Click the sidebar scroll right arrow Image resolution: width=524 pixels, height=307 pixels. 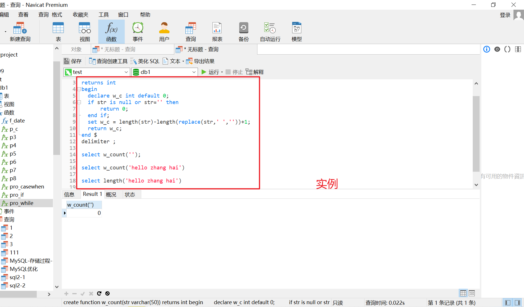(x=49, y=294)
